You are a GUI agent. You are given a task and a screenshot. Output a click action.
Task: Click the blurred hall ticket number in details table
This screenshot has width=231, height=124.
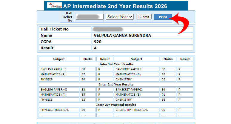point(108,29)
